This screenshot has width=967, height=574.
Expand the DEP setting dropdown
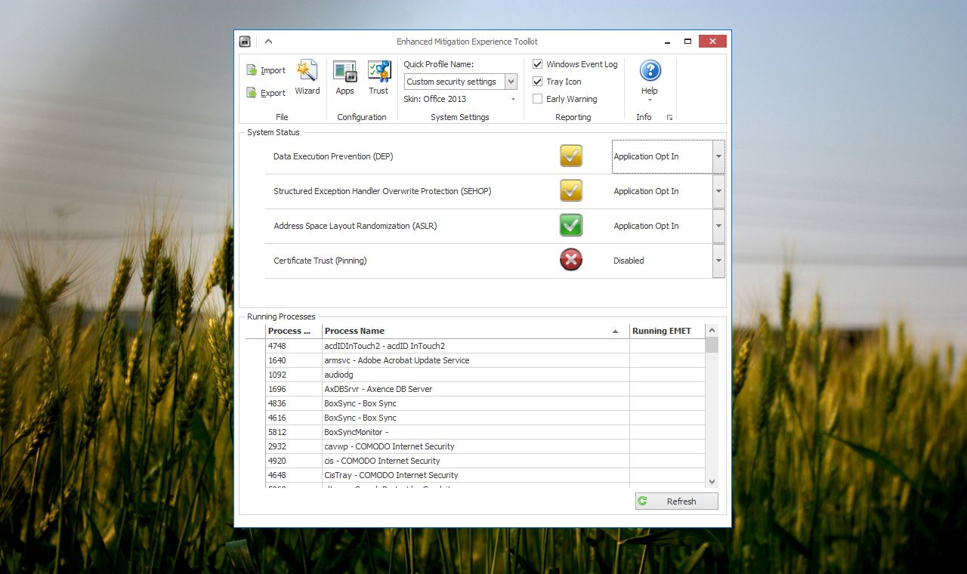pyautogui.click(x=718, y=156)
